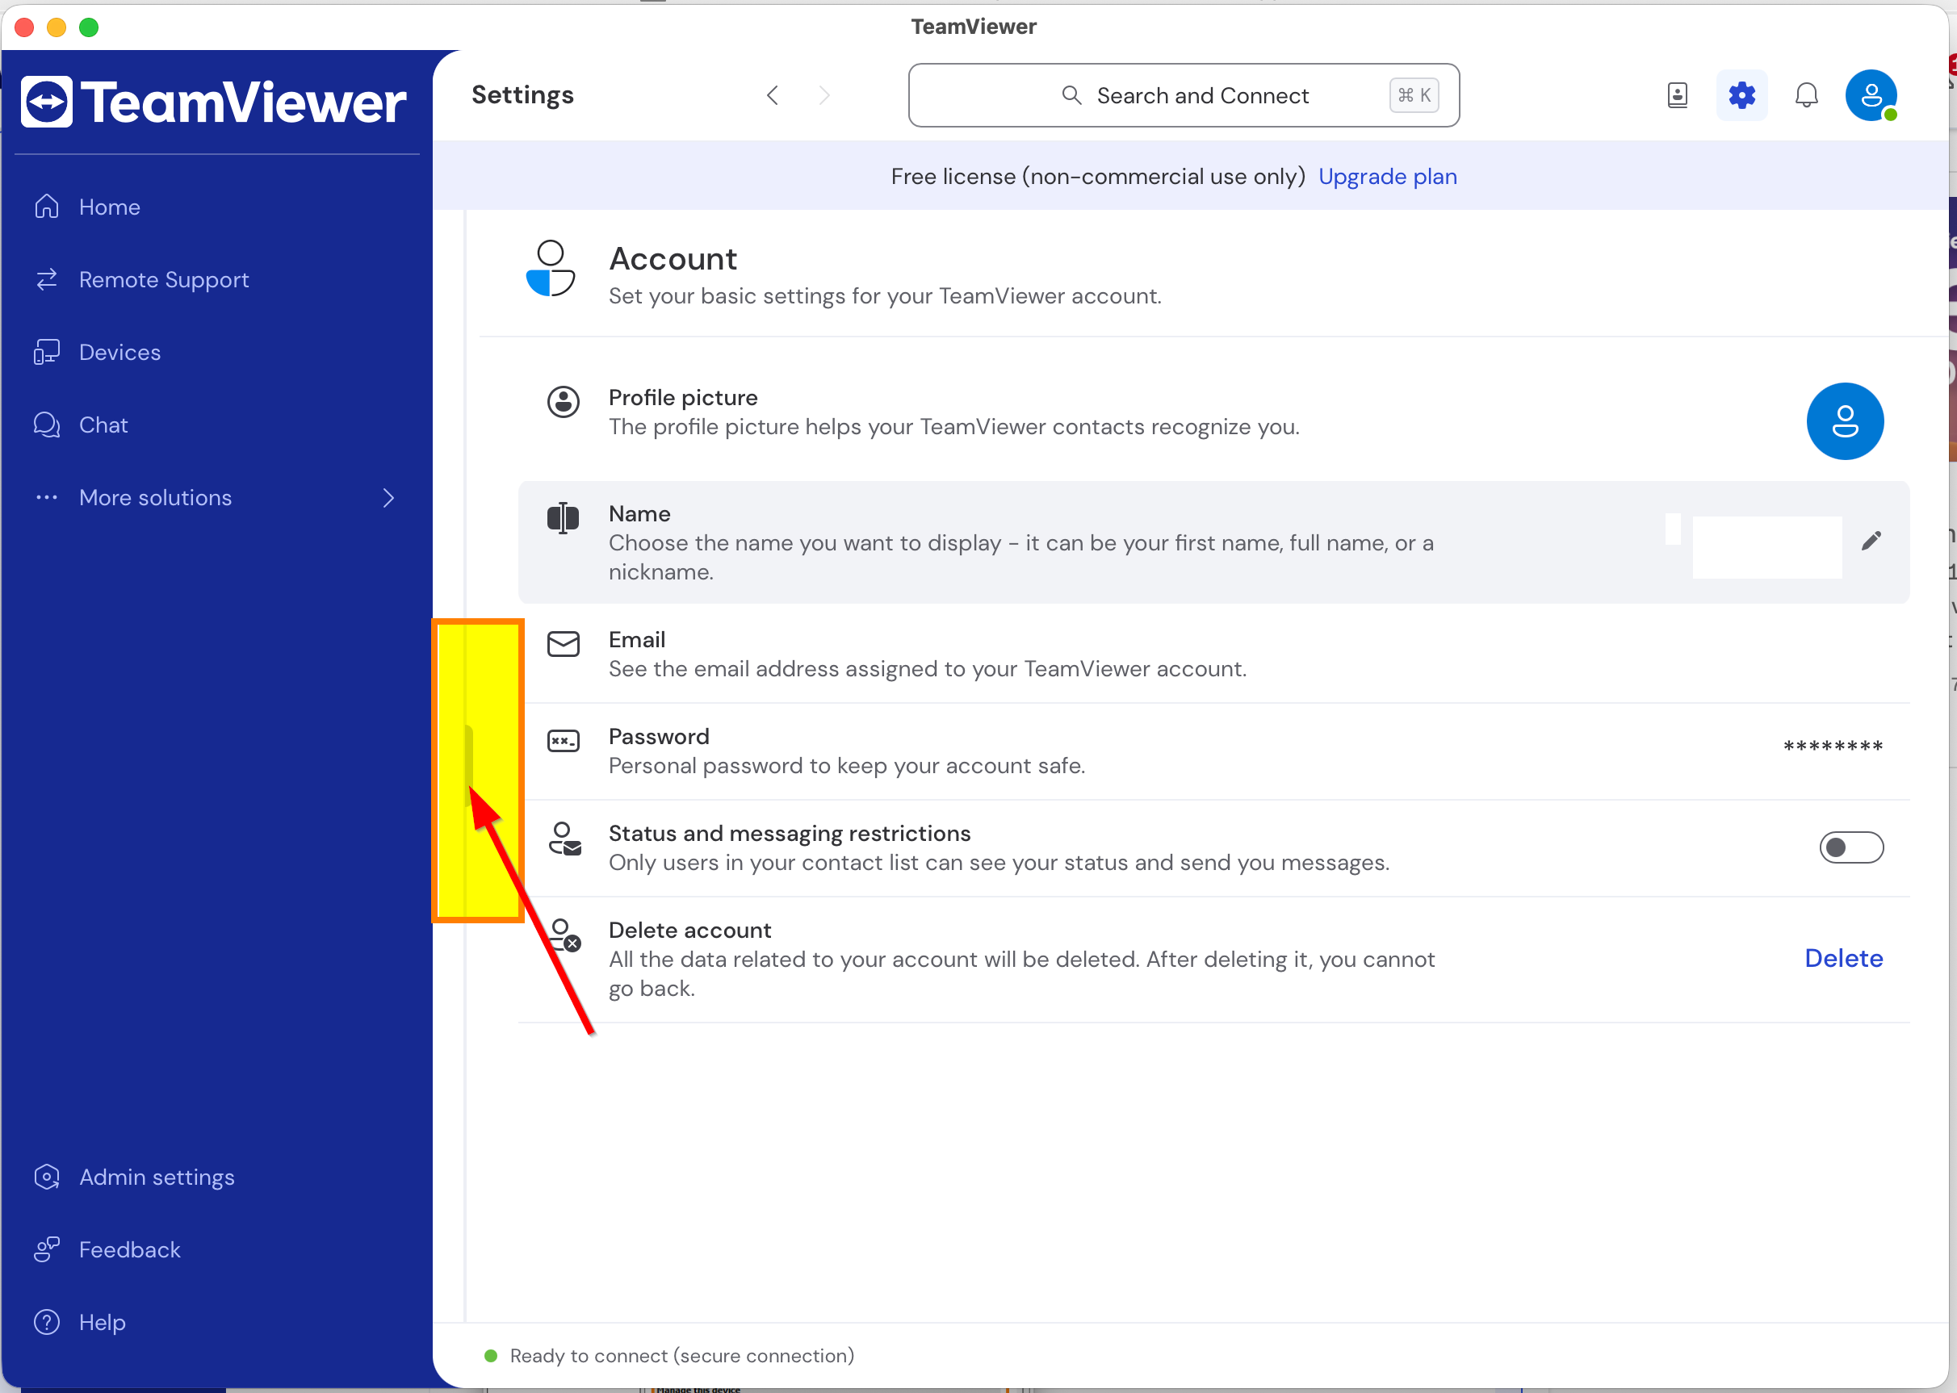
Task: Click the Status and messaging person icon
Action: [564, 839]
